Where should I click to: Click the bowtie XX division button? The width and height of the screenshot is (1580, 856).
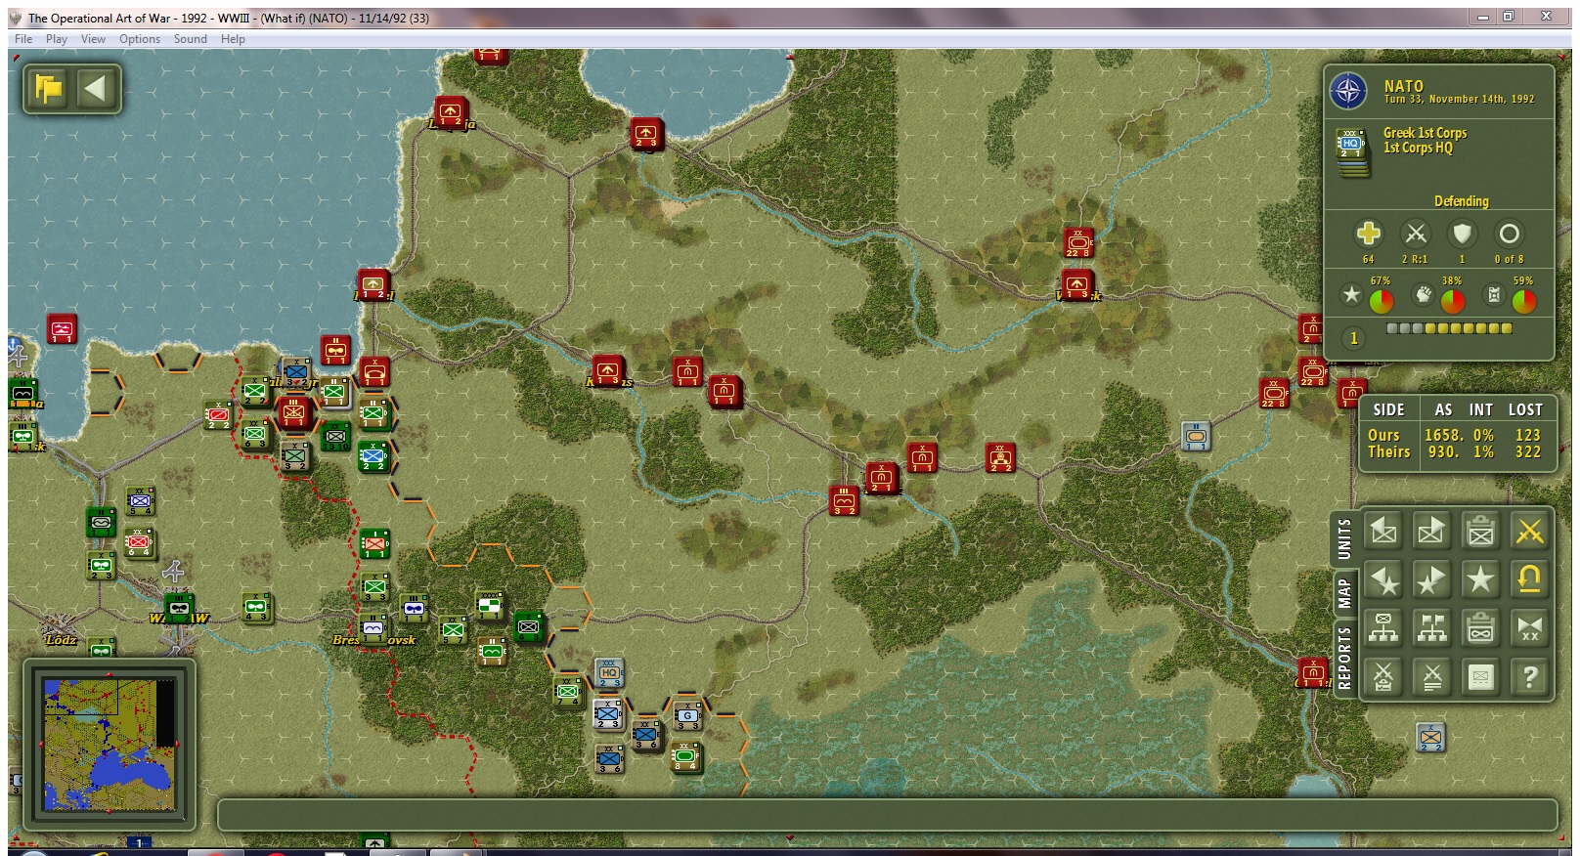[x=1529, y=628]
